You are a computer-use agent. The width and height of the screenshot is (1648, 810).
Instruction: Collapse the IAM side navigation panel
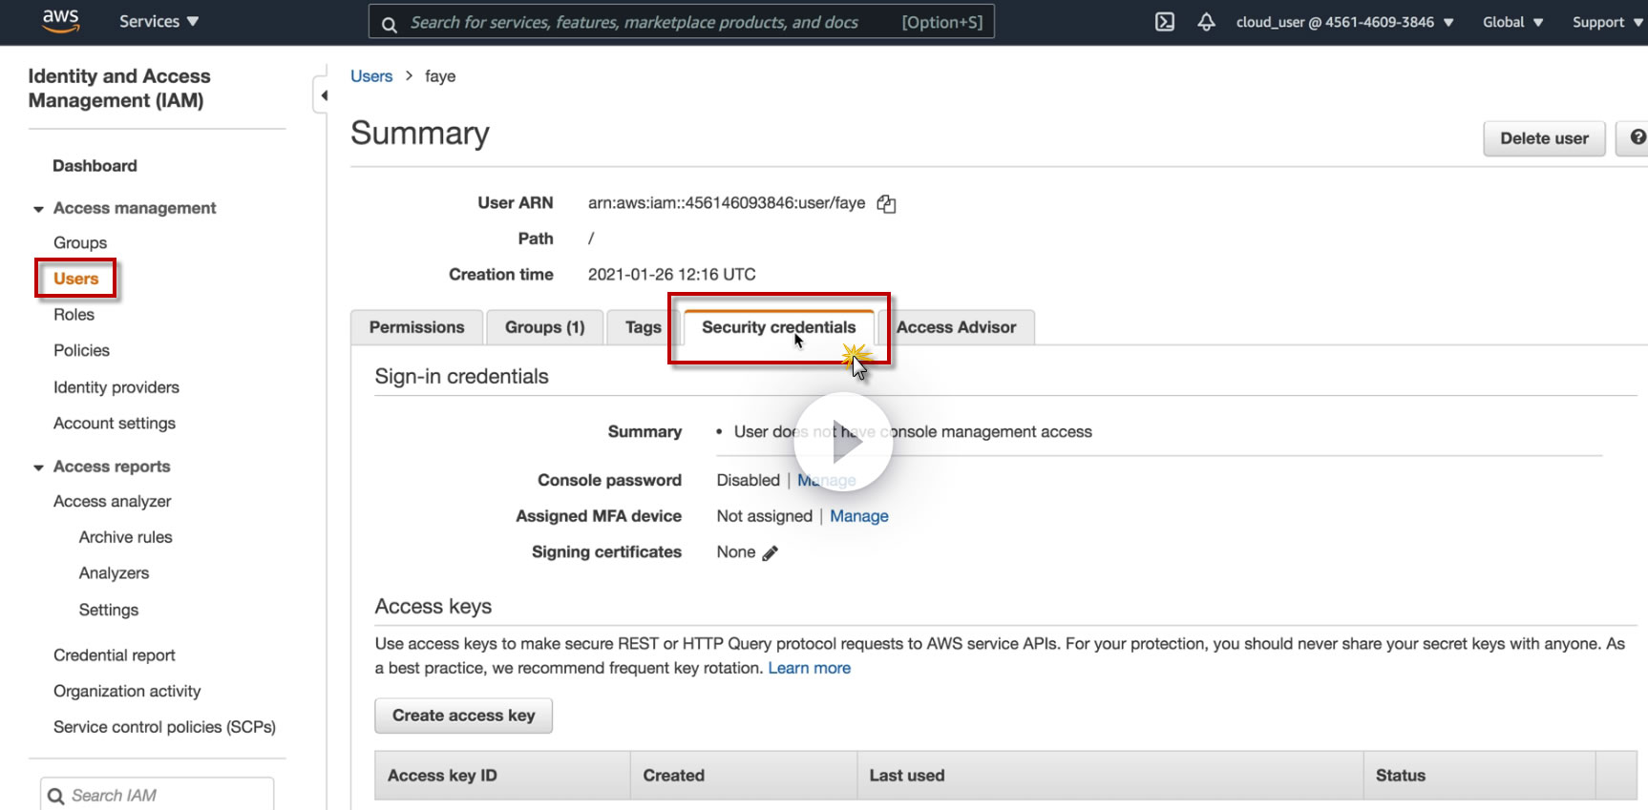(323, 95)
